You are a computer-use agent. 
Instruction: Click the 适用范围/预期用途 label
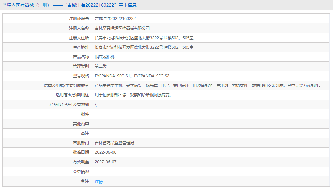click(72, 95)
